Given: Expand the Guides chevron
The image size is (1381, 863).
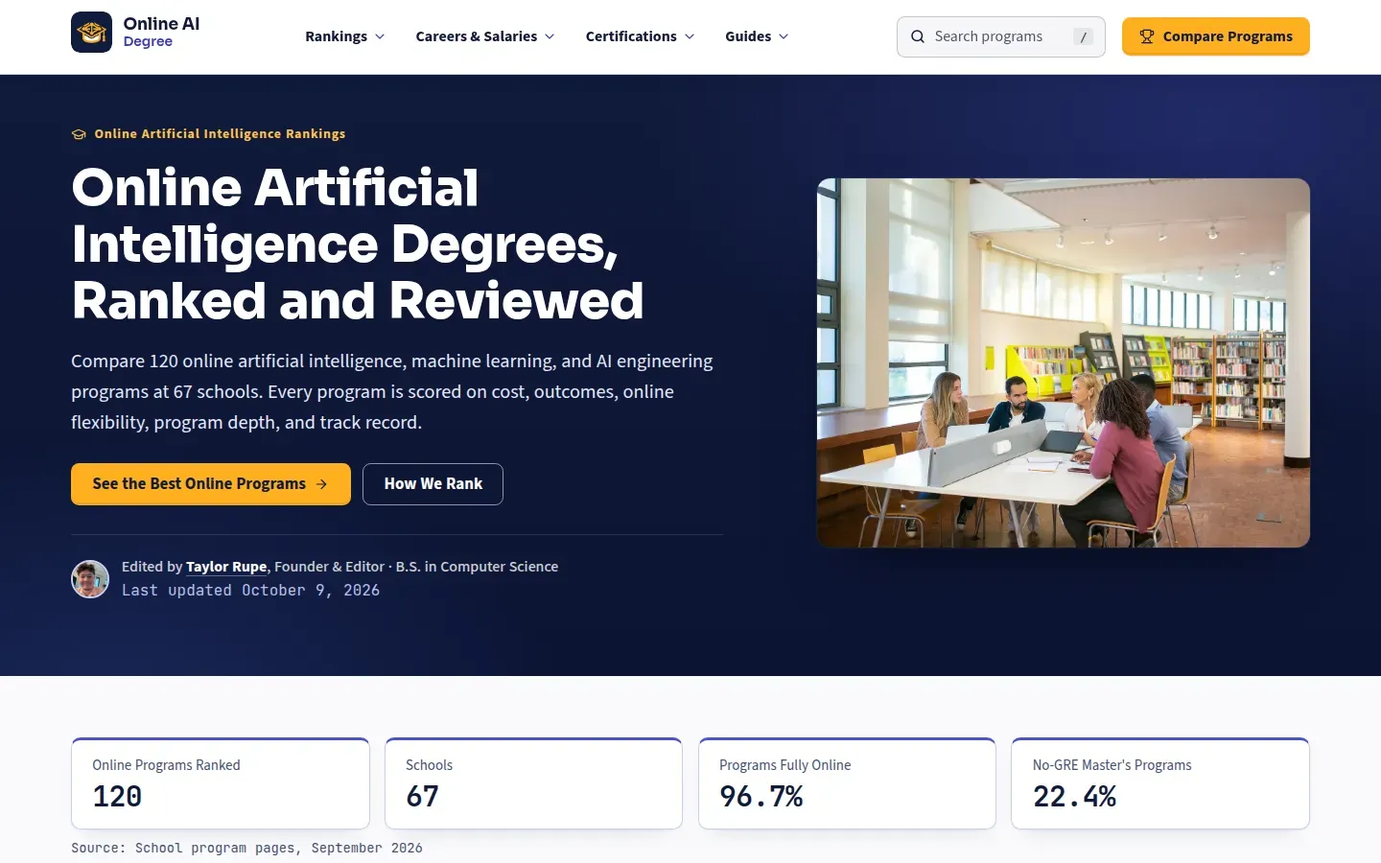Looking at the screenshot, I should click(x=784, y=36).
